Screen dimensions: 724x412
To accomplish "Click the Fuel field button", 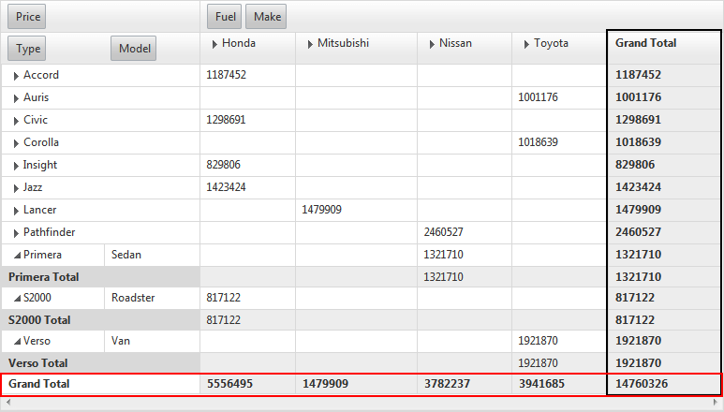I will coord(225,17).
